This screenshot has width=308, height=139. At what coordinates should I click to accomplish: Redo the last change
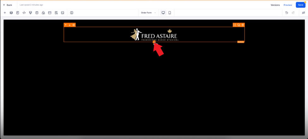(293, 13)
